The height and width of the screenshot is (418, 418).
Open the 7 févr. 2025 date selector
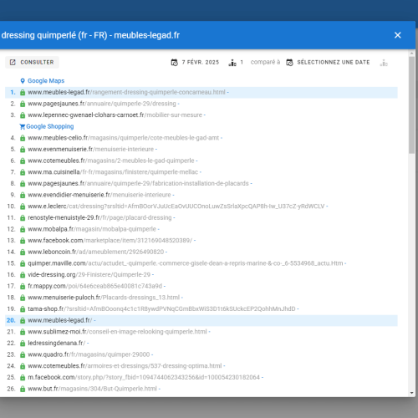point(201,62)
